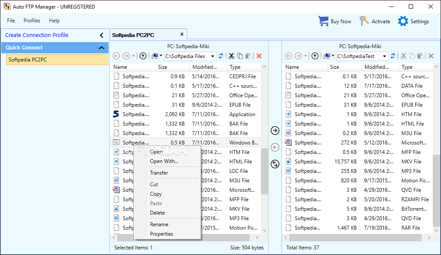Go up one folder in left pane
This screenshot has width=441, height=255.
pyautogui.click(x=143, y=56)
